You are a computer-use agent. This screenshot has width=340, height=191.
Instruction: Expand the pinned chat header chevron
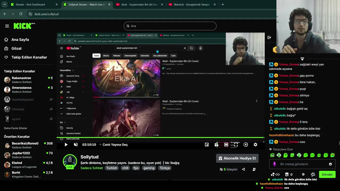pyautogui.click(x=302, y=59)
